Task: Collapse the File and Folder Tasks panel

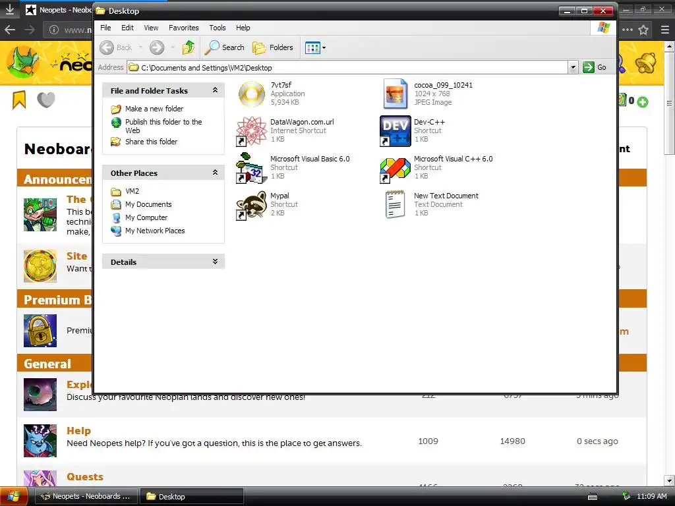Action: pyautogui.click(x=215, y=90)
